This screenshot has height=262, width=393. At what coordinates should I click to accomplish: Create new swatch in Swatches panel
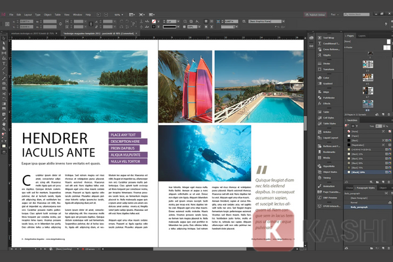pos(383,182)
